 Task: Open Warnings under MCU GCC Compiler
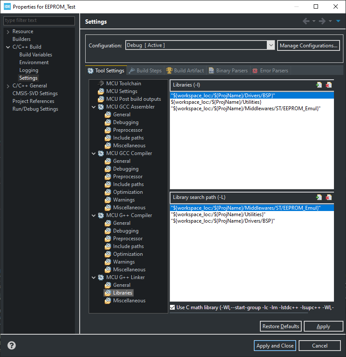pos(124,200)
